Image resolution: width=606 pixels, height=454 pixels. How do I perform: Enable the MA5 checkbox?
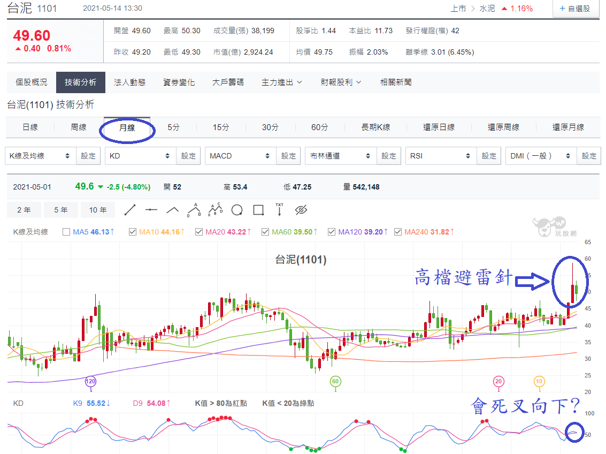tap(66, 232)
